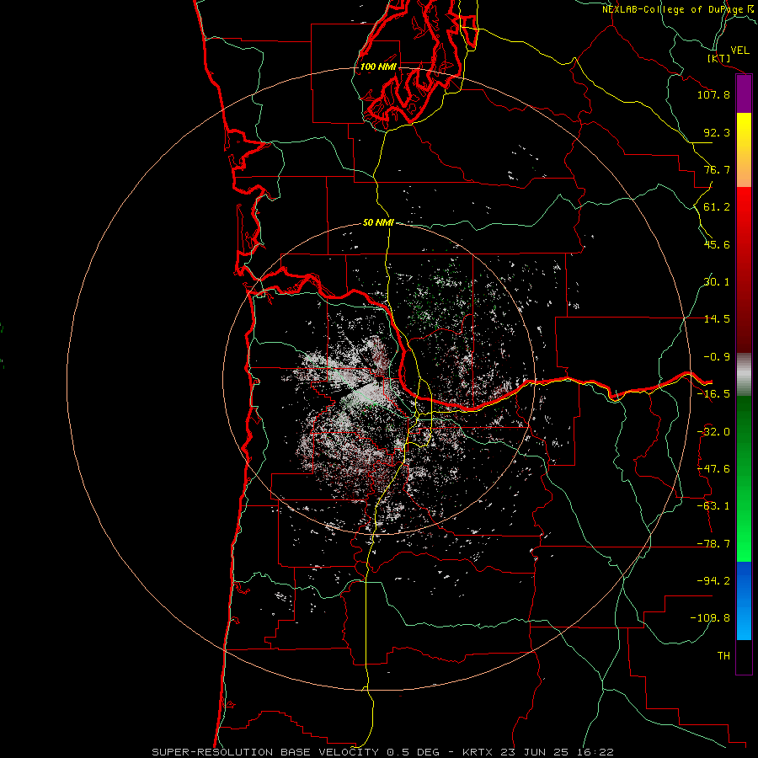
Task: Click the 107.8 velocity scale value
Action: point(713,94)
